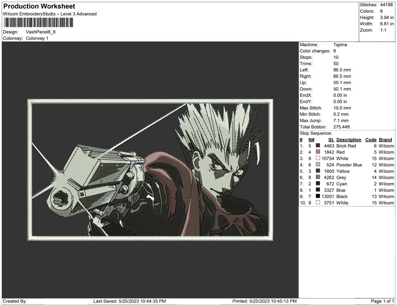Click the Description column header
This screenshot has height=305, width=397.
click(348, 139)
